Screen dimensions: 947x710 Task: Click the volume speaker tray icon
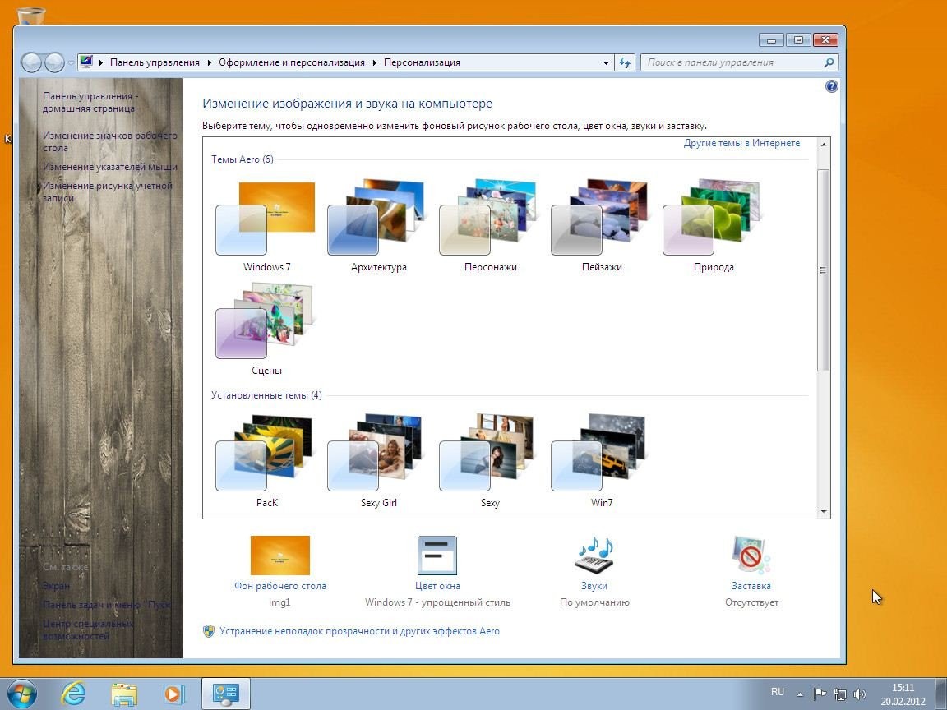click(859, 694)
